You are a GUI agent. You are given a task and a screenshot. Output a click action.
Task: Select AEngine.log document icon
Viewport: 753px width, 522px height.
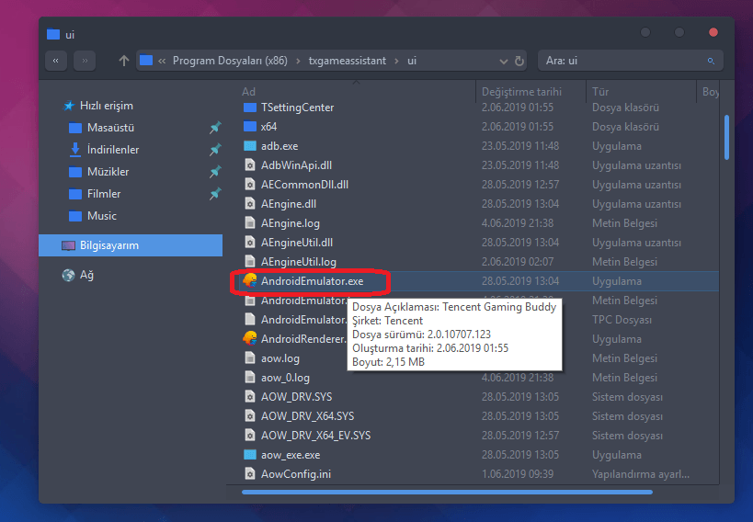[250, 222]
